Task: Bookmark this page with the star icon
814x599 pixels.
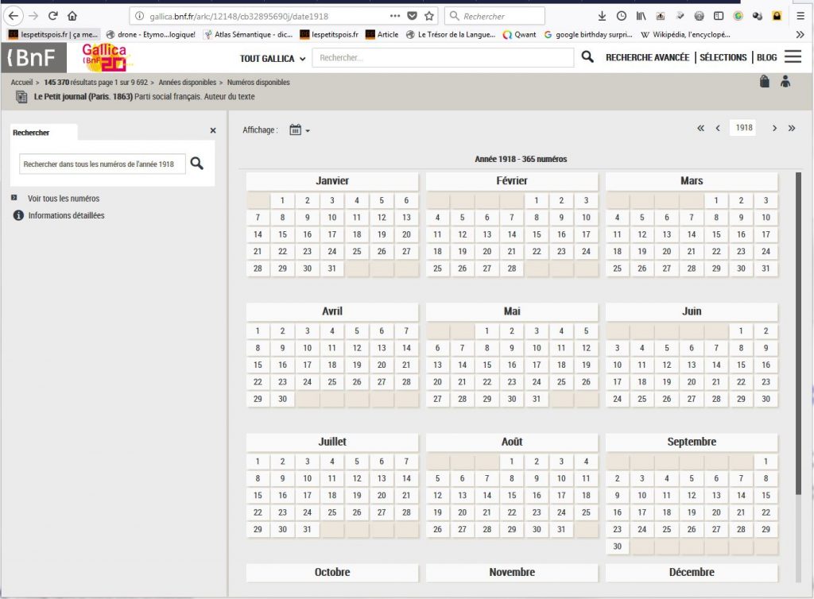Action: pyautogui.click(x=429, y=16)
